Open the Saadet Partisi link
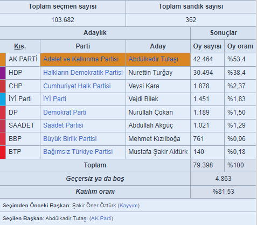This screenshot has height=225, width=257. coord(63,125)
